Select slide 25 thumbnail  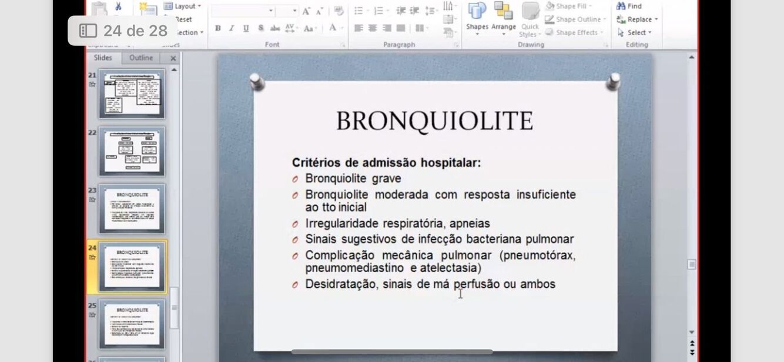(132, 324)
